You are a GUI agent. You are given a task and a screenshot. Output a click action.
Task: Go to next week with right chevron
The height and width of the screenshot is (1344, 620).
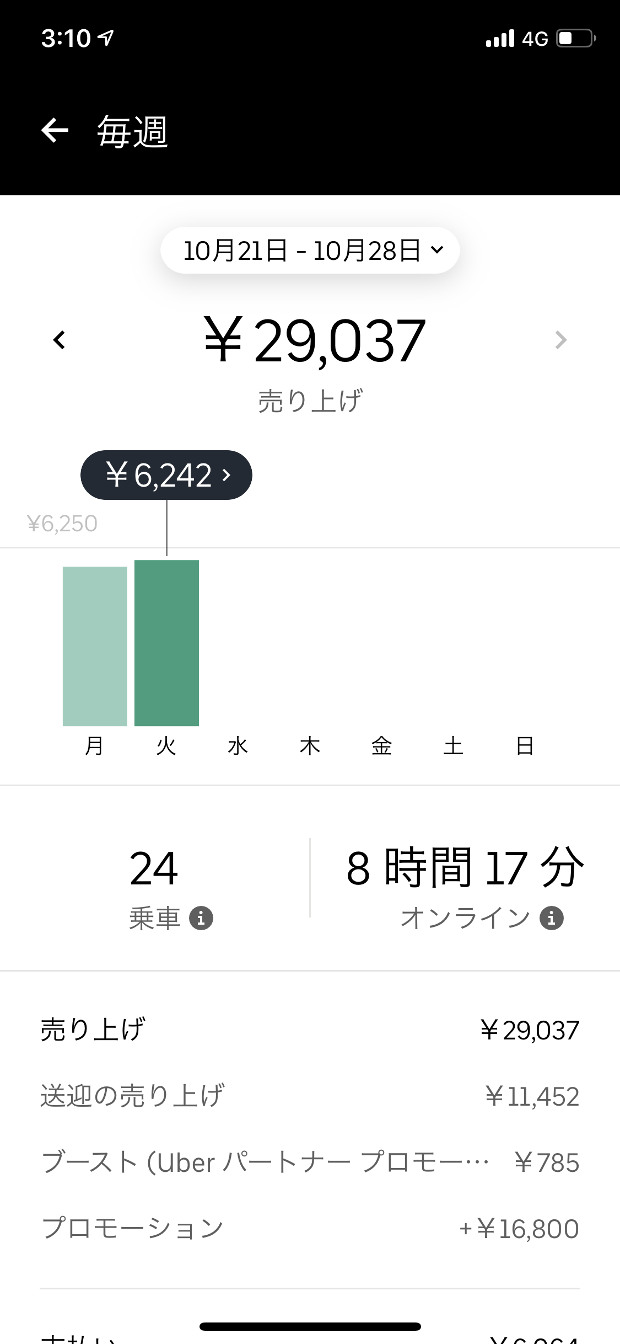[560, 340]
